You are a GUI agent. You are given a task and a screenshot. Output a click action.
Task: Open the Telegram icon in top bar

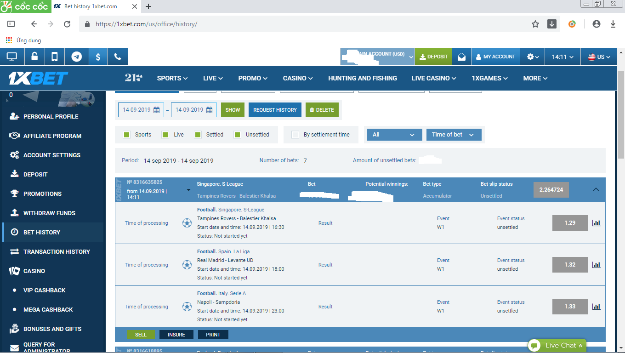click(x=77, y=57)
